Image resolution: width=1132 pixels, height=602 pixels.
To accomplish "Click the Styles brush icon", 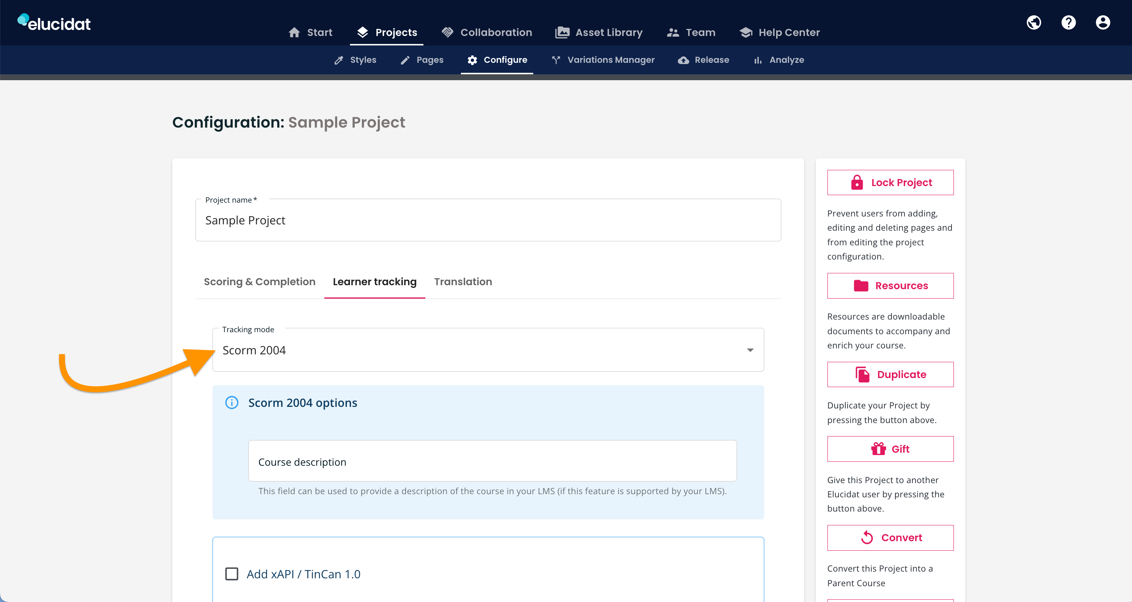I will 338,60.
